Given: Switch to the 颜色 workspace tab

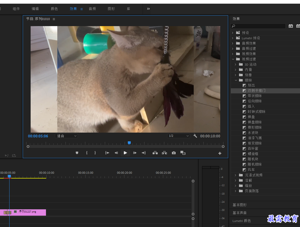Looking at the screenshot, I should [54, 9].
